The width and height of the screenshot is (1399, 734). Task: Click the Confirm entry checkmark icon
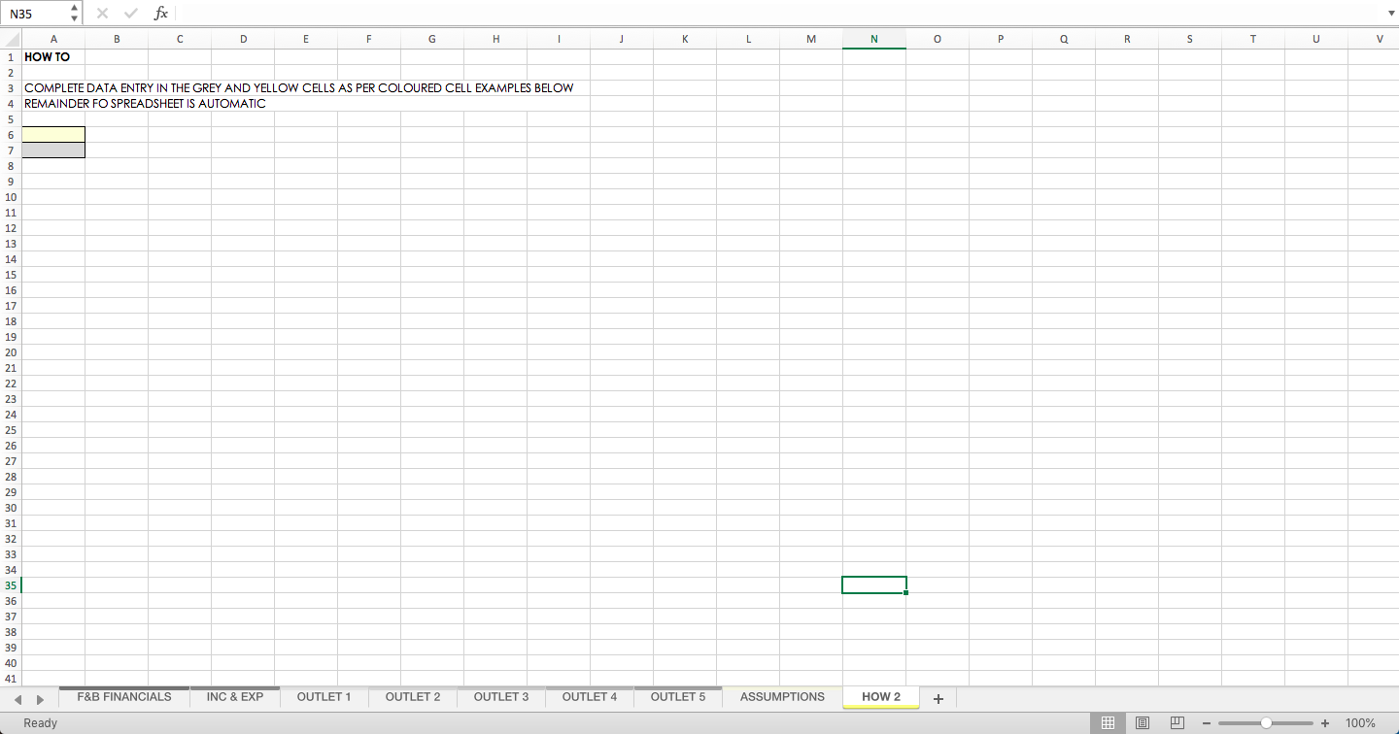(x=131, y=14)
